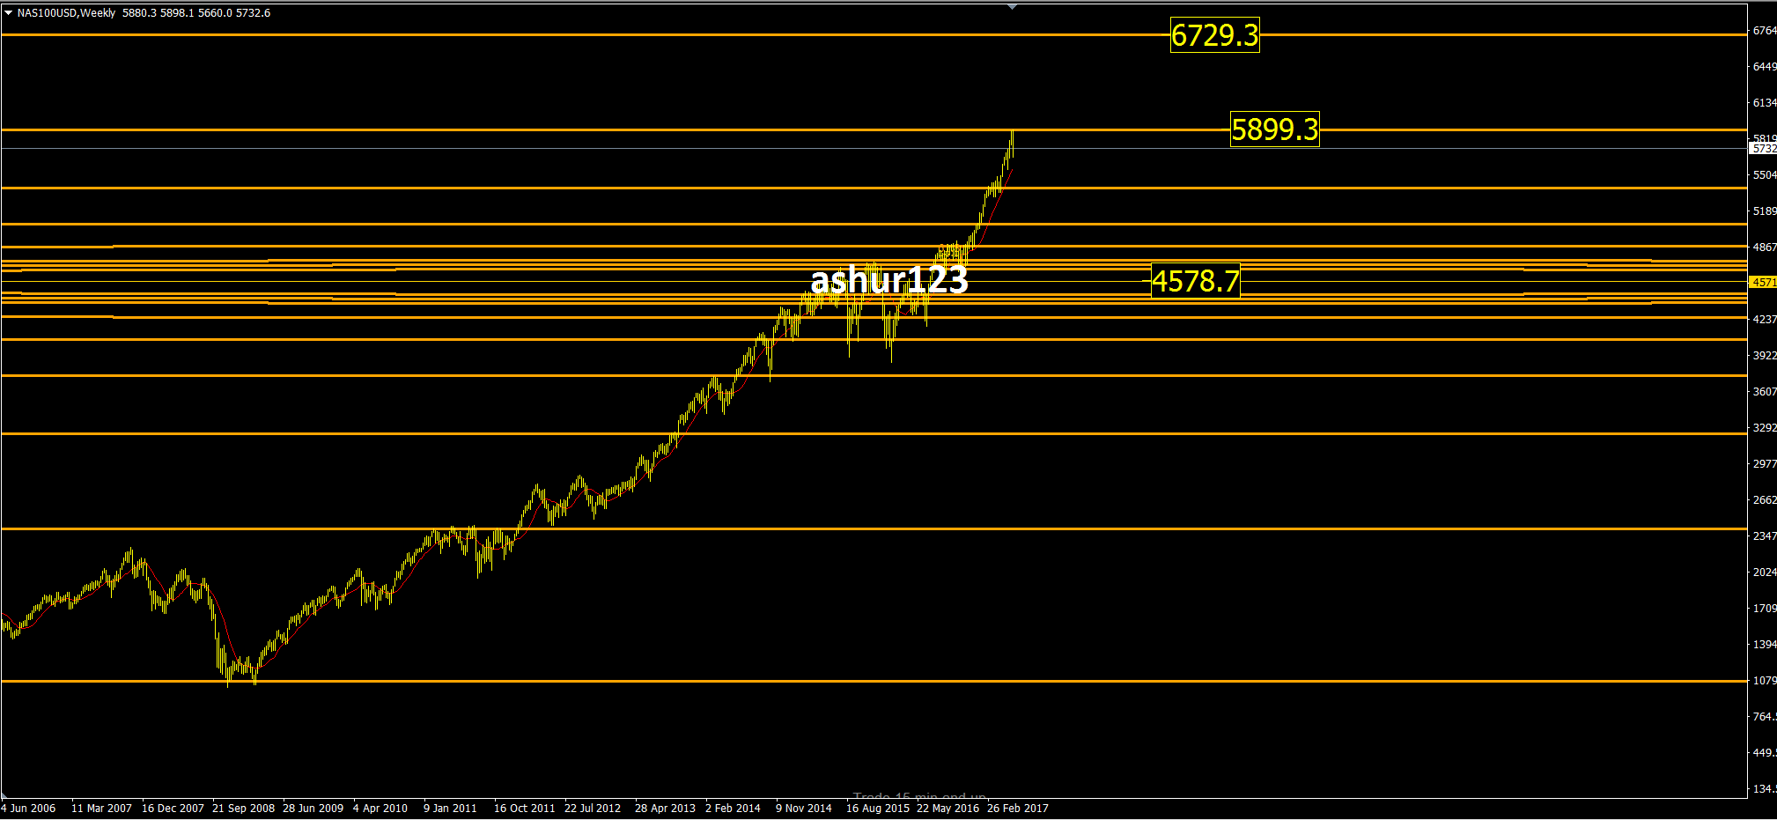Viewport: 1777px width, 820px height.
Task: Click the 2 Feb 2014 date label
Action: (x=733, y=809)
